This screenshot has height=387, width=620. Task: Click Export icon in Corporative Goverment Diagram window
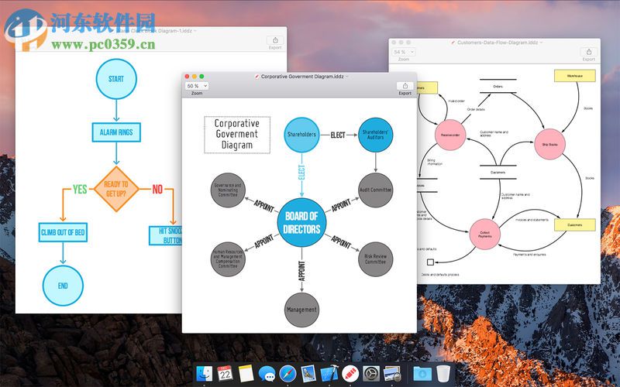pos(405,86)
